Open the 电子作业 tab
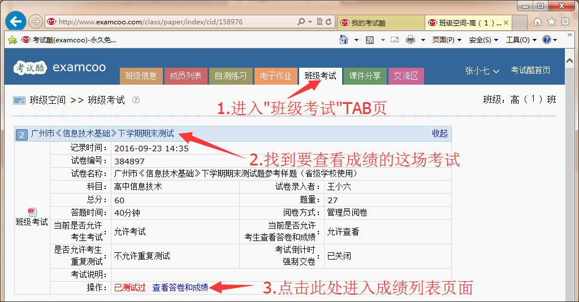This screenshot has width=579, height=302. 275,76
